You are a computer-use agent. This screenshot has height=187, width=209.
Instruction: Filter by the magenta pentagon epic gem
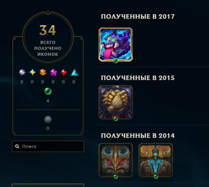[x=53, y=72]
